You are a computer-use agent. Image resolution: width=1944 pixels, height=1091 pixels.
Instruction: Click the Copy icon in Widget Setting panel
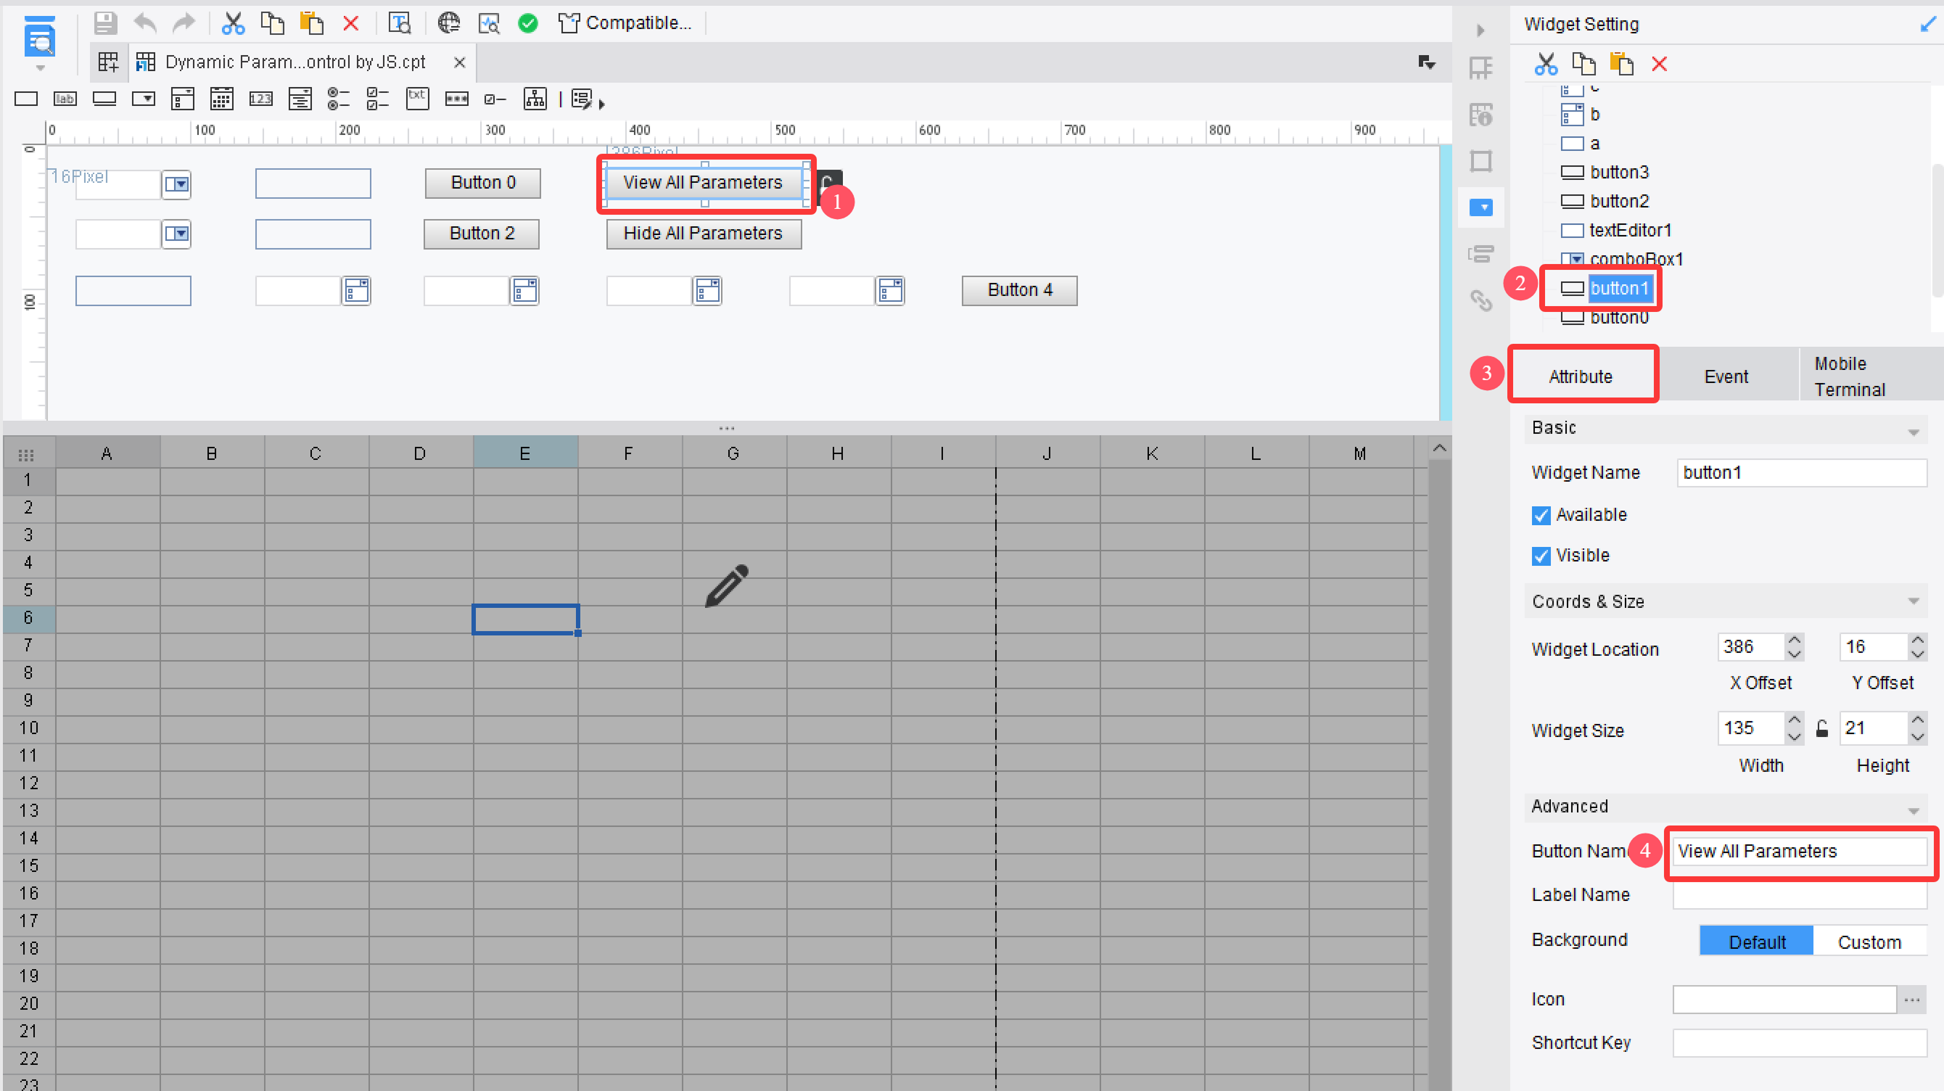(x=1583, y=64)
